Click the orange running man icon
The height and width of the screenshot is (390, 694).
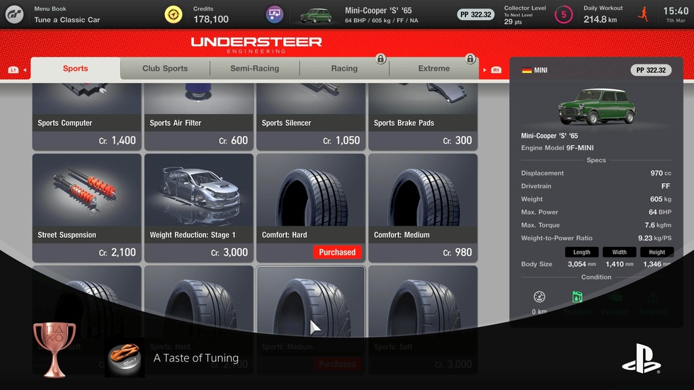[643, 14]
